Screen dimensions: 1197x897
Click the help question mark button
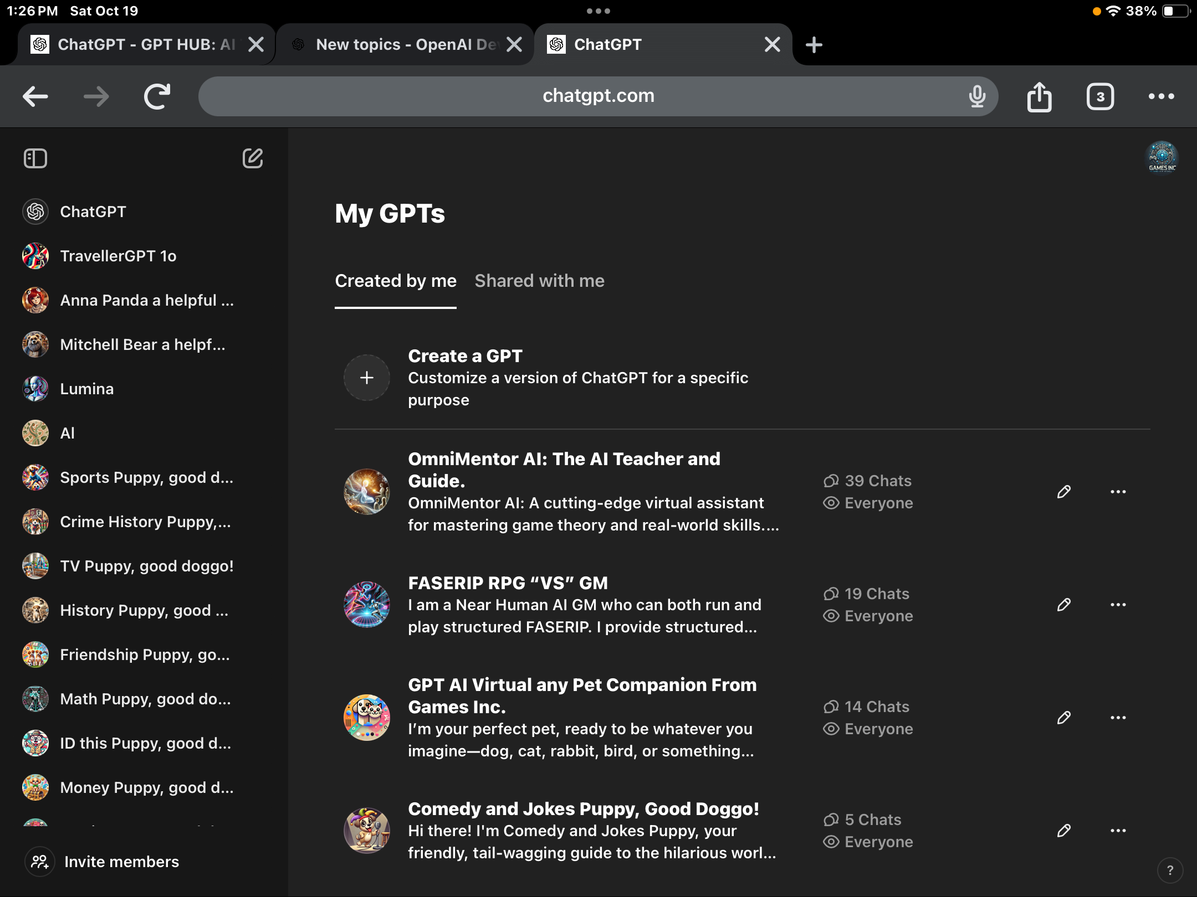pyautogui.click(x=1170, y=870)
